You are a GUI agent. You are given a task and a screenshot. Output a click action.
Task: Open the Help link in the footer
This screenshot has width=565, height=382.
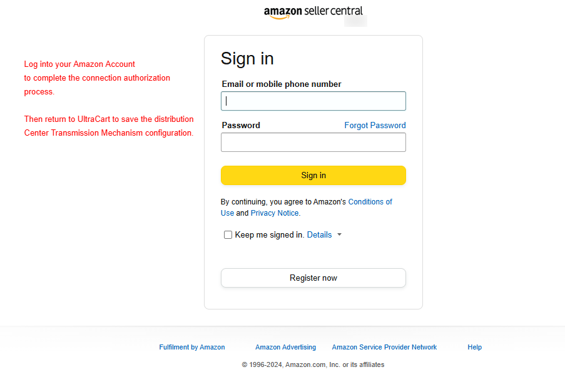(x=474, y=347)
